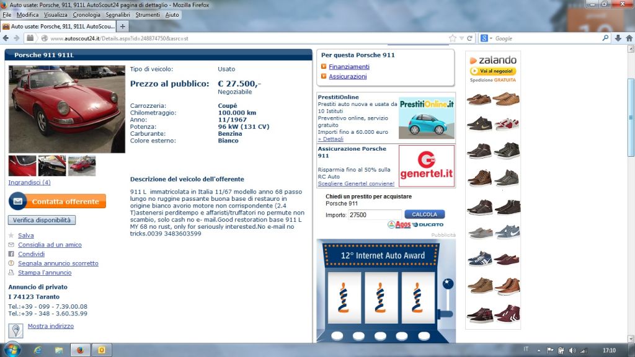Click the Condividi link
Image resolution: width=635 pixels, height=357 pixels.
pos(31,253)
